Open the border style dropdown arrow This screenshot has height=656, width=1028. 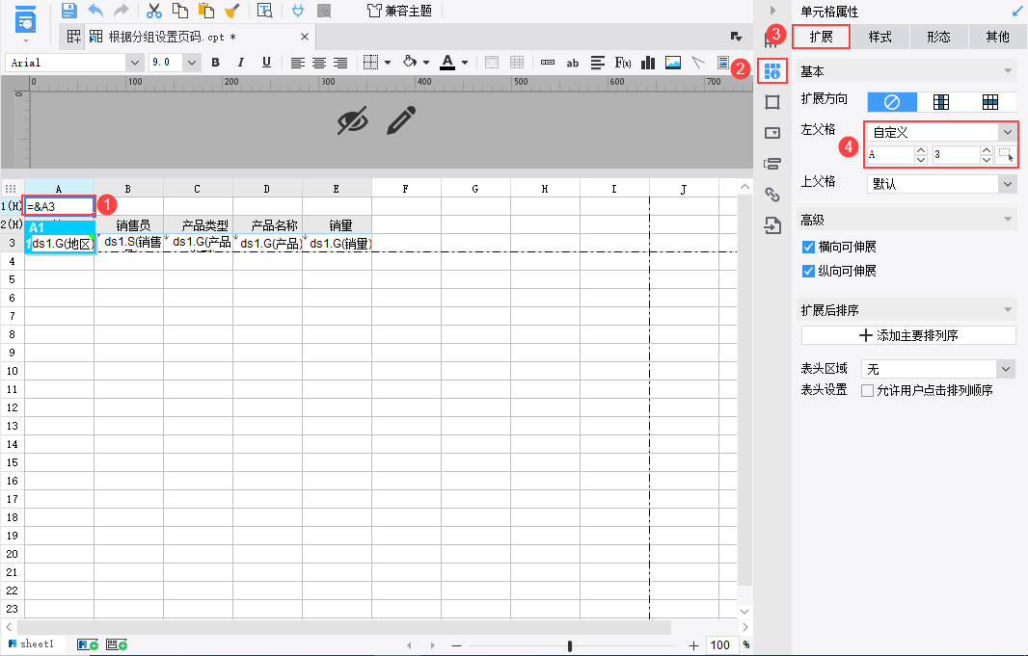[388, 63]
